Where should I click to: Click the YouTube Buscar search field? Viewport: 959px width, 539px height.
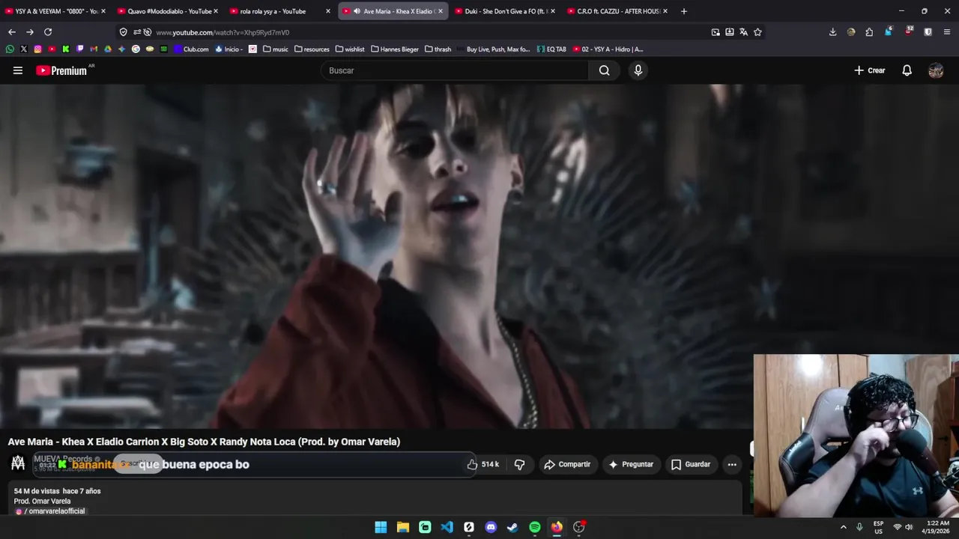click(455, 70)
